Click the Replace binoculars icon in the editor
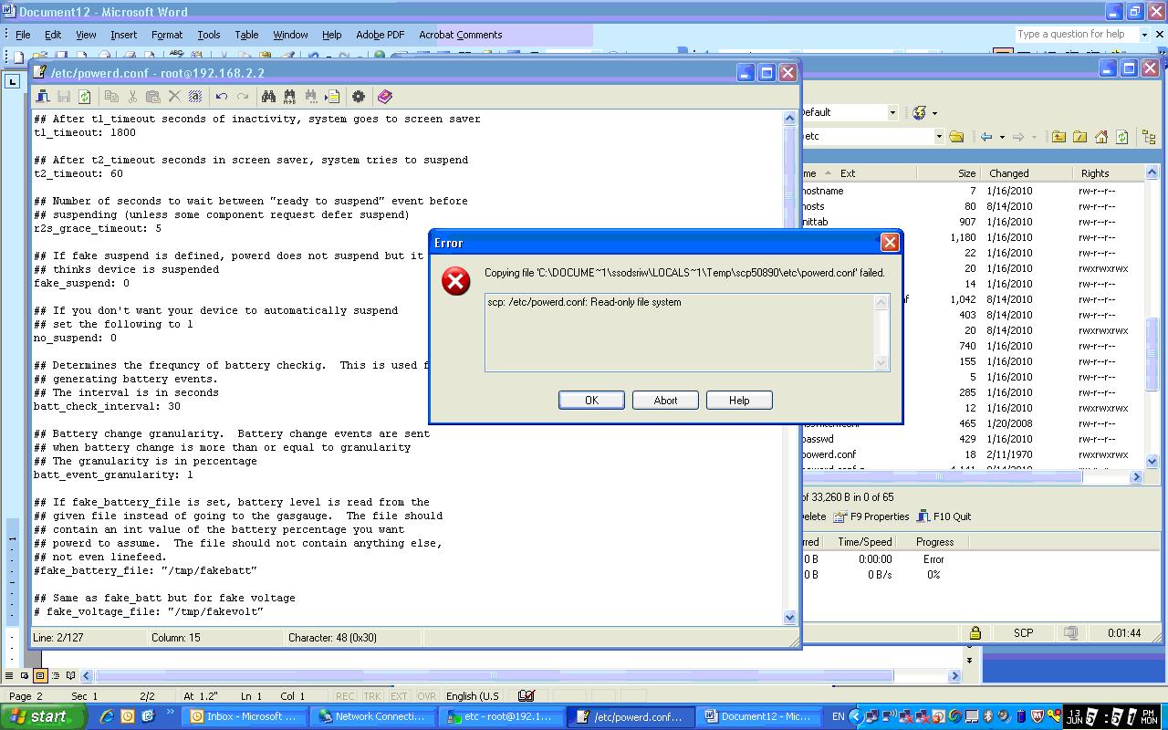Image resolution: width=1168 pixels, height=730 pixels. pos(289,97)
